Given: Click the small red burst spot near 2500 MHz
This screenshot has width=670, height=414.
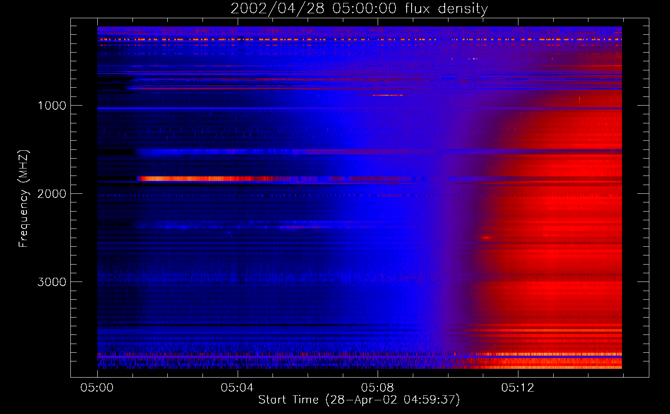Looking at the screenshot, I should pos(486,238).
